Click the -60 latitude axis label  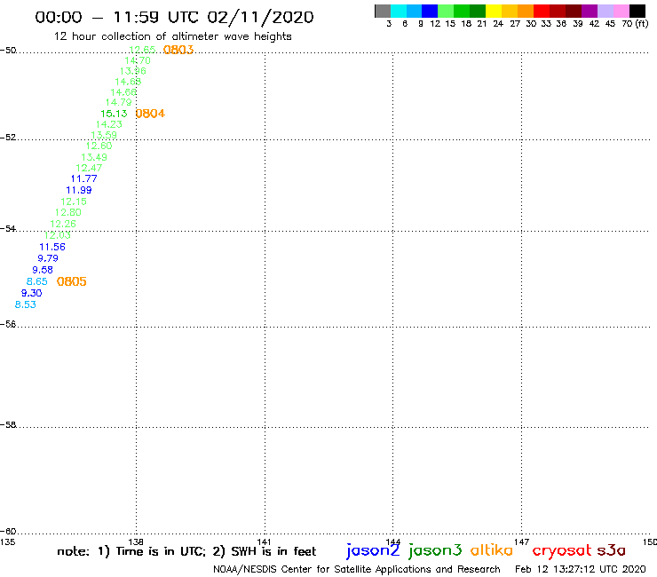click(x=8, y=532)
